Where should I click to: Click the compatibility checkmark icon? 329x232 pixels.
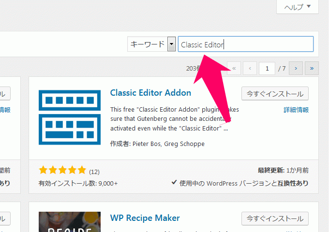pyautogui.click(x=174, y=182)
